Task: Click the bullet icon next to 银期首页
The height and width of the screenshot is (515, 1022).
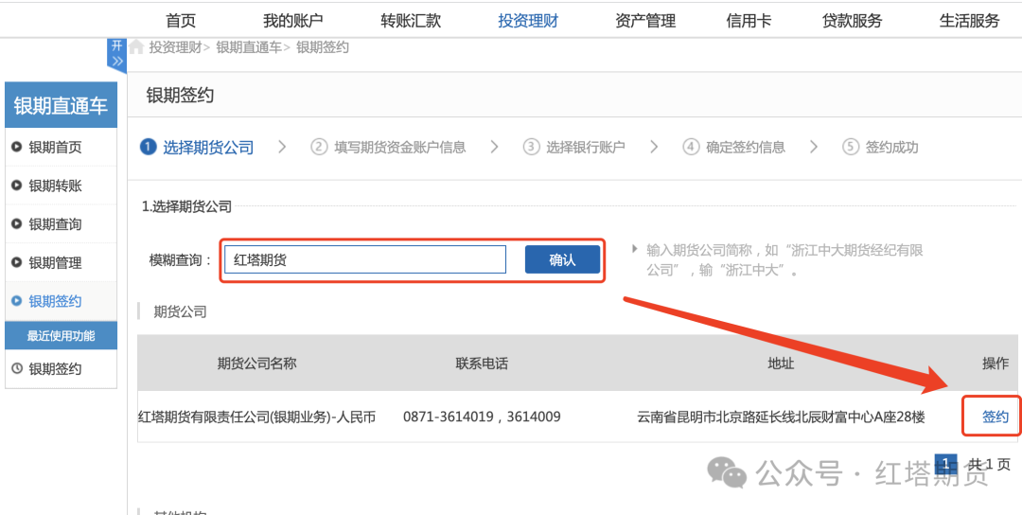Action: (x=17, y=148)
